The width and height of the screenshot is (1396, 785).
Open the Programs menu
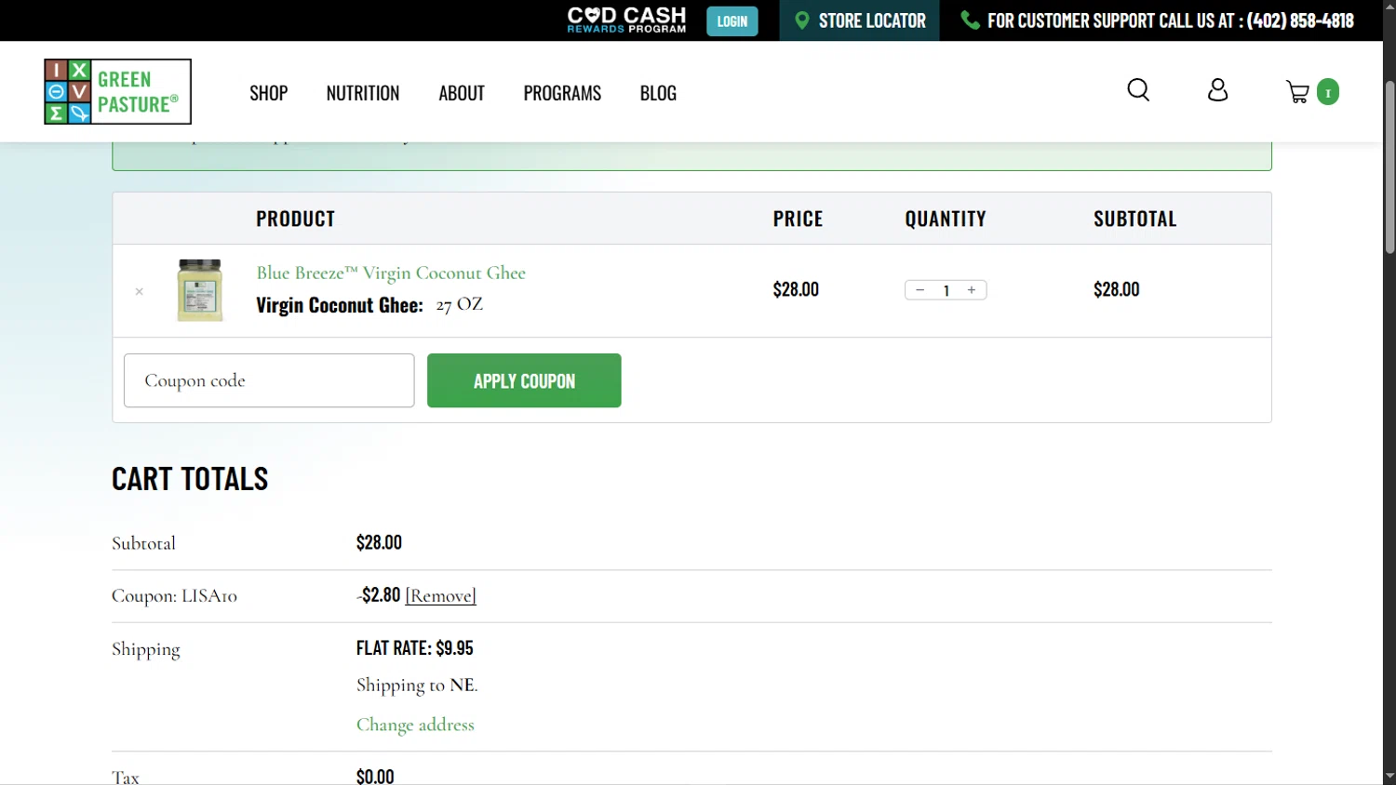point(562,93)
